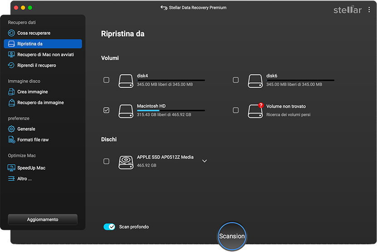
Task: Click the disk6 volume name
Action: pyautogui.click(x=272, y=76)
